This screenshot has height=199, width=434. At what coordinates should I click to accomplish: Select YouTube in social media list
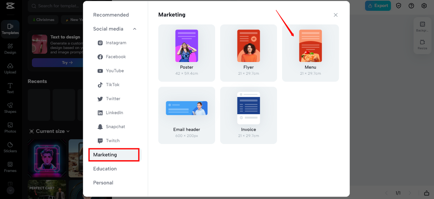(111, 71)
